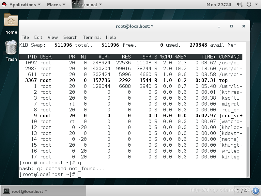Click TIME+ value 0:13.60
261x196 pixels.
[x=206, y=69]
